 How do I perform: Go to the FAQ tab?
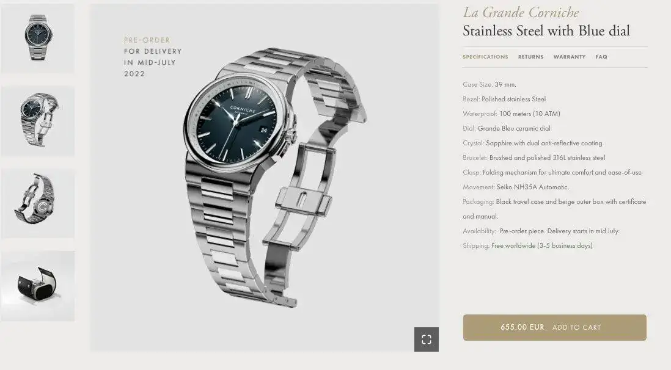[x=601, y=56]
